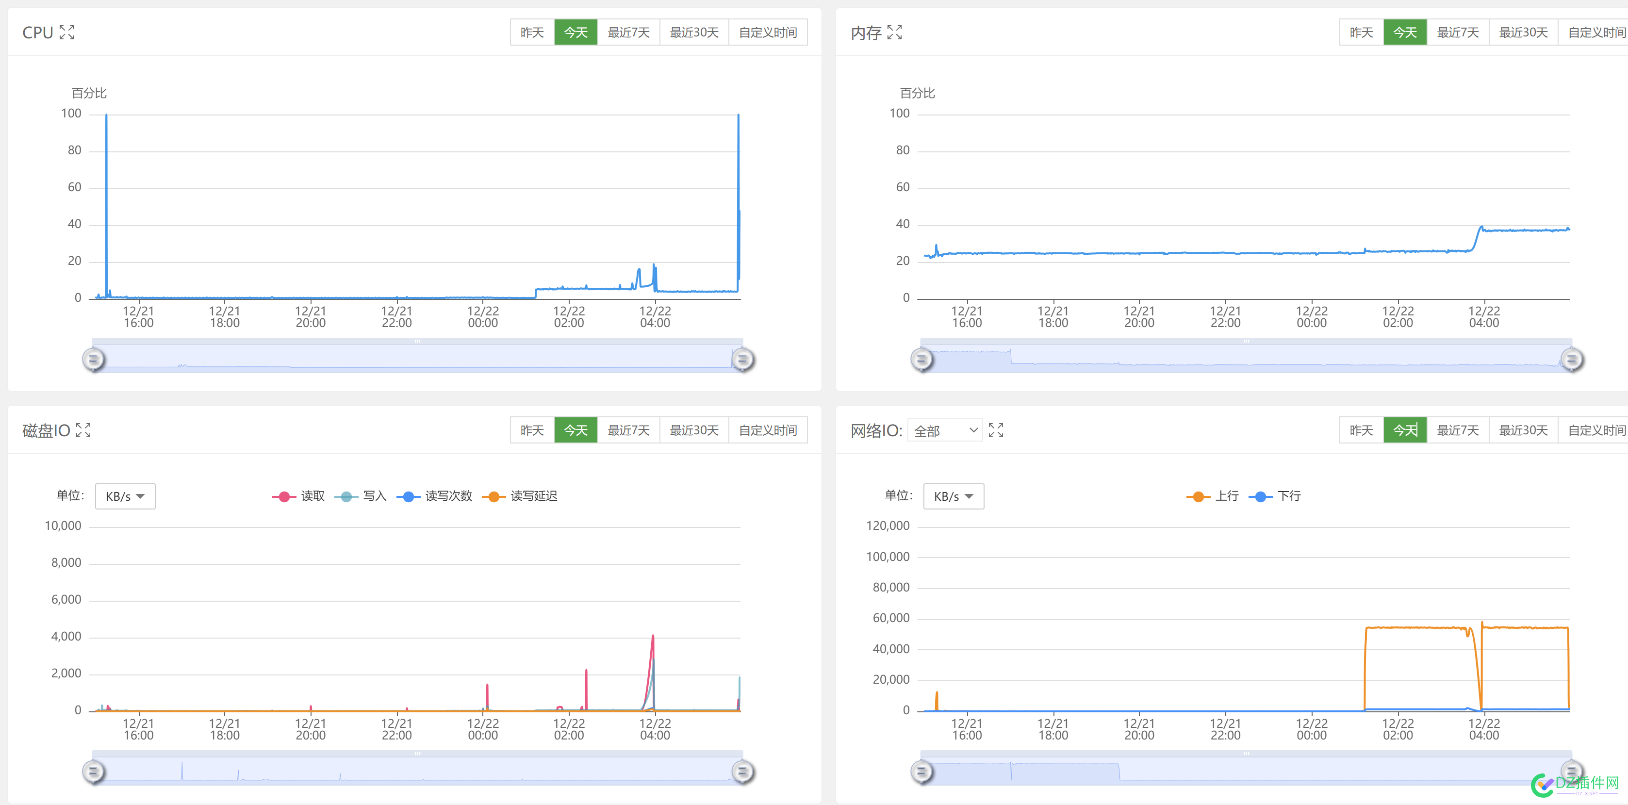
Task: Select 昨天 tab in 内存 panel
Action: coord(1361,32)
